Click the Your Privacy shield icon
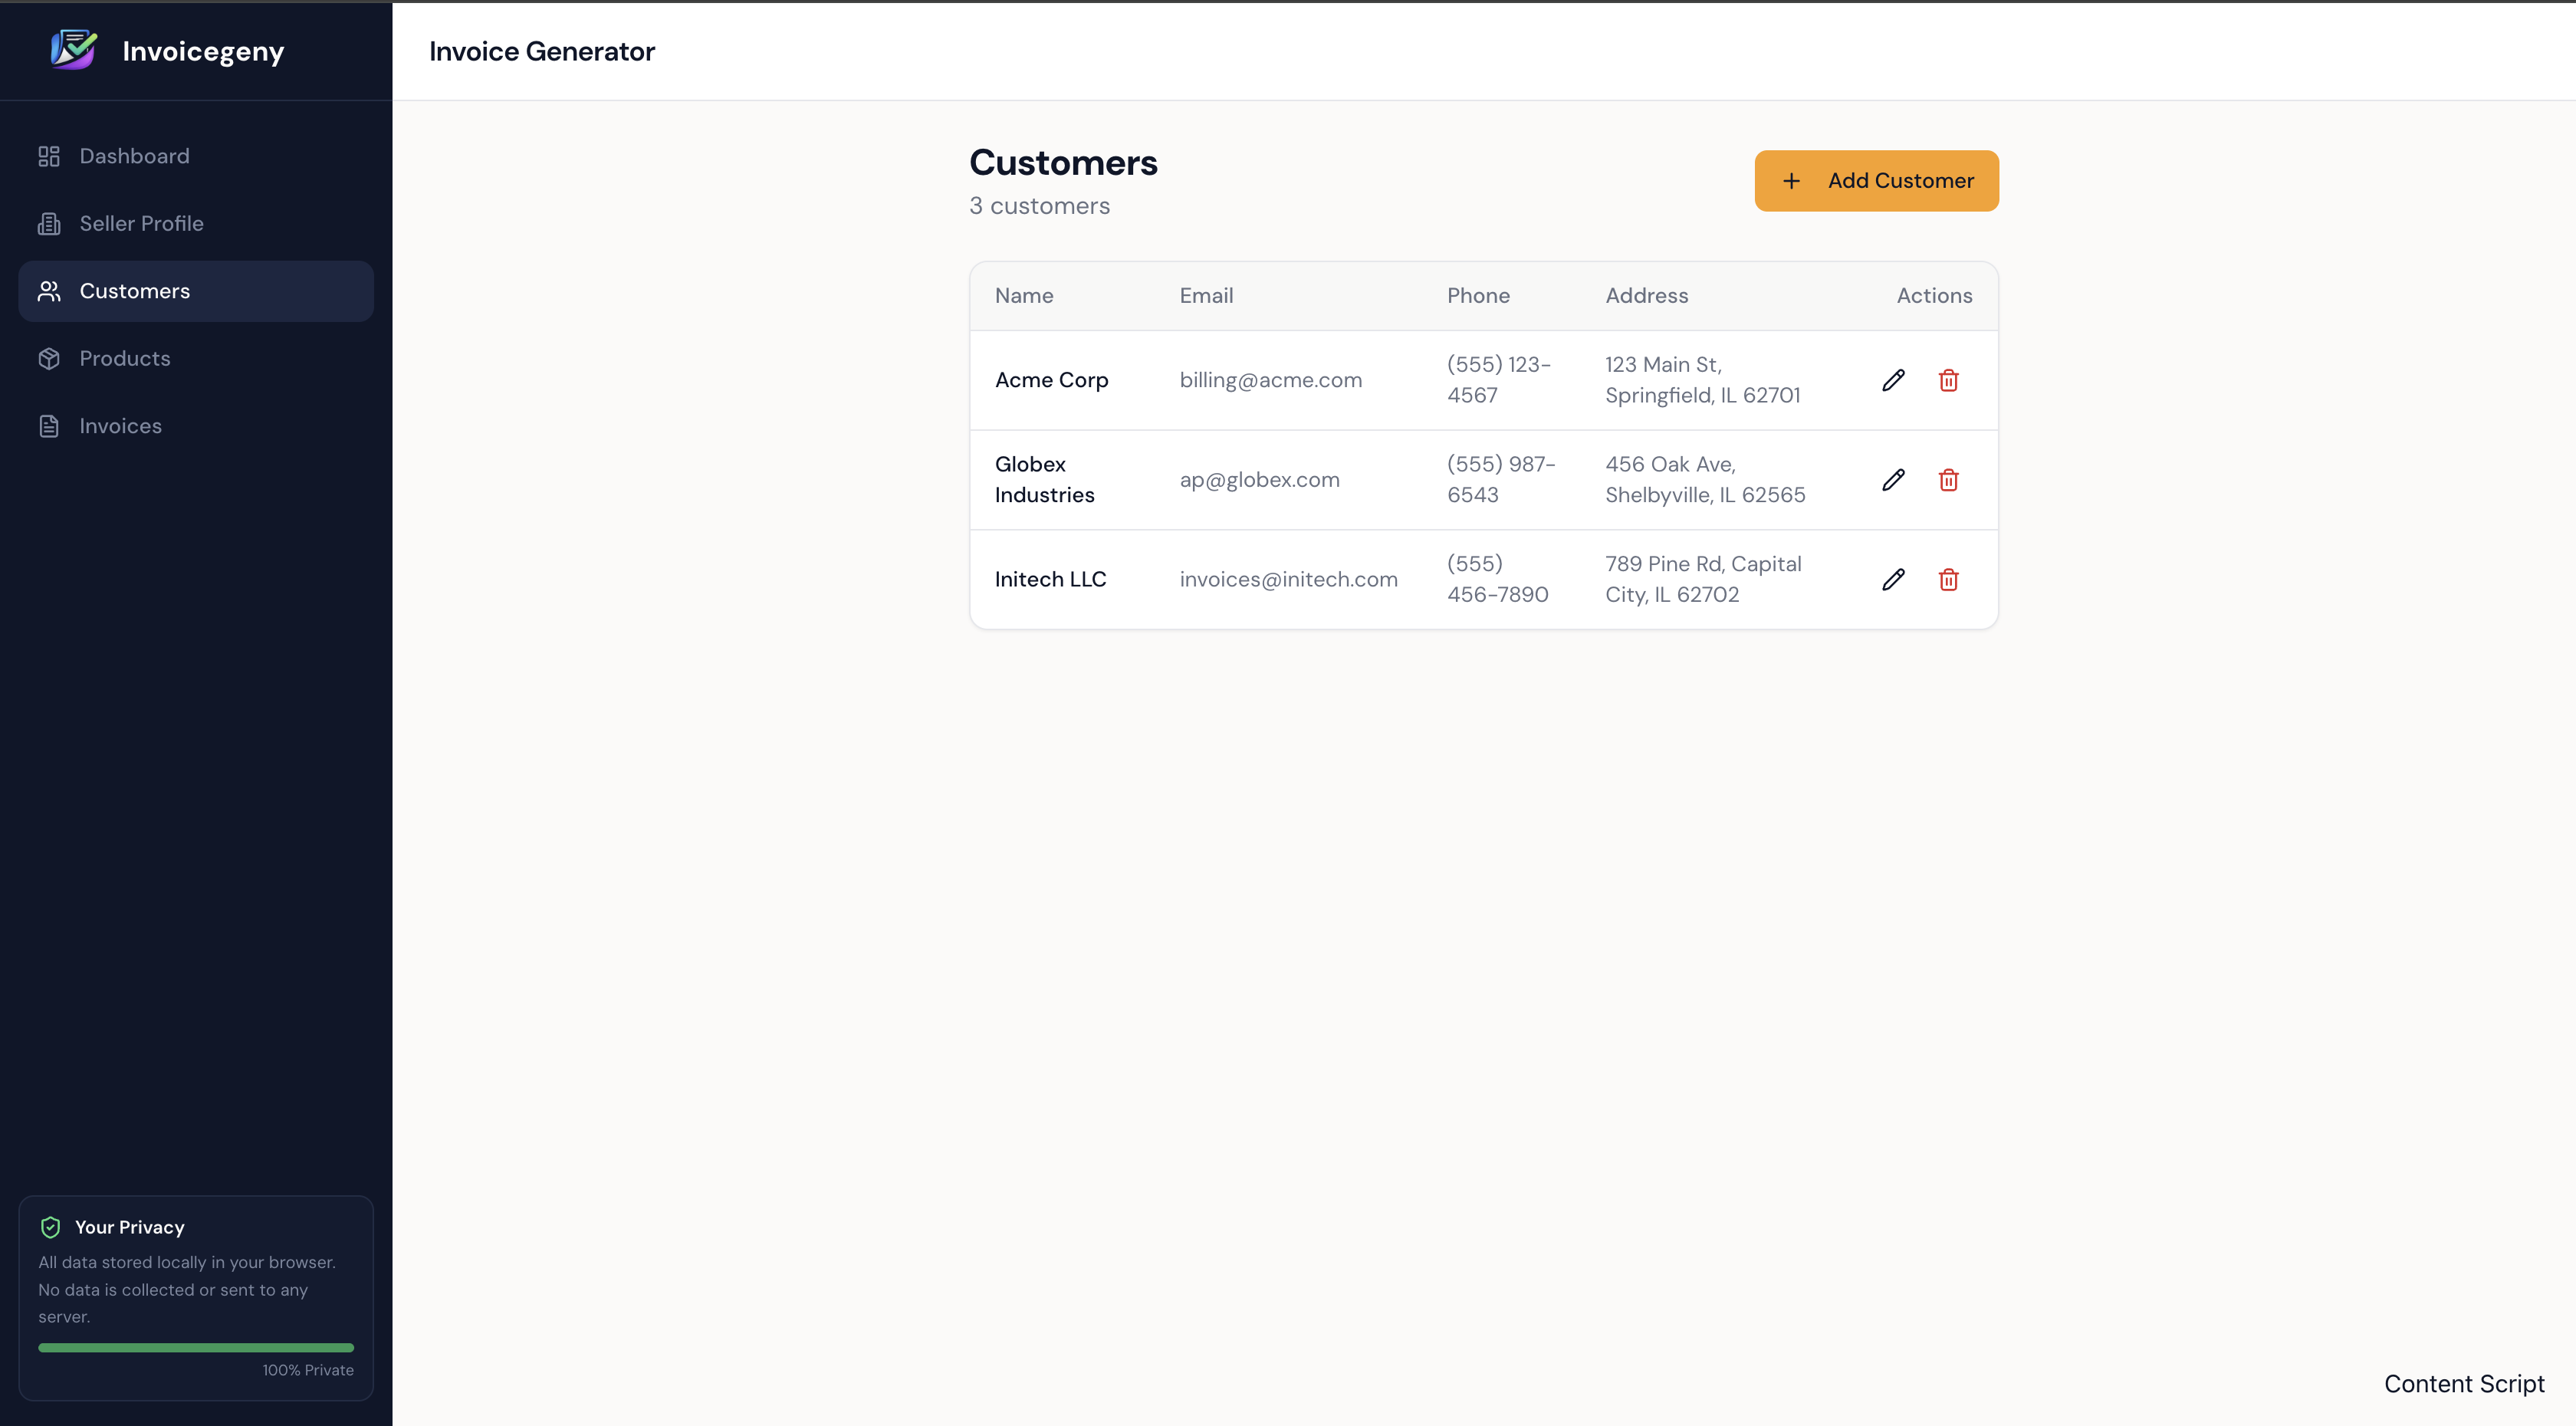 coord(50,1227)
